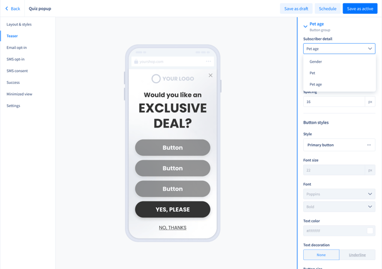Open the Email opt-in section
Screen dimensions: 382x269
point(17,48)
